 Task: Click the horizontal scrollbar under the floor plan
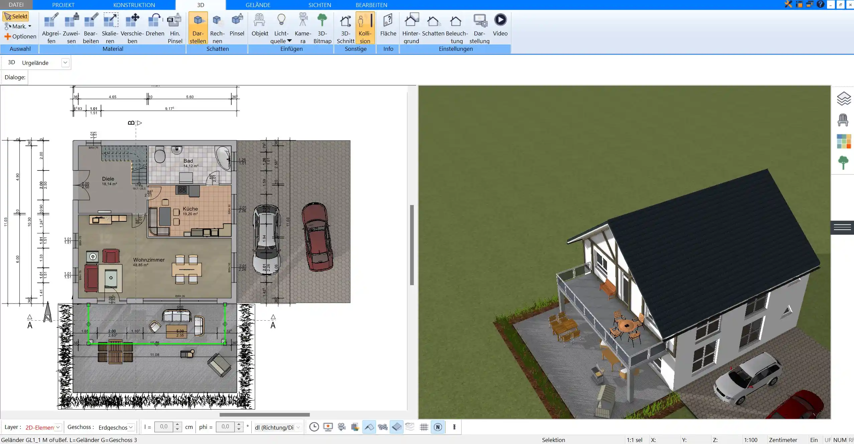pos(264,415)
